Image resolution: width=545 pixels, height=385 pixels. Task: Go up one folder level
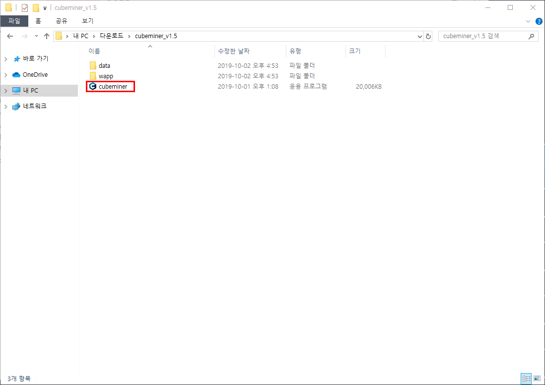tap(47, 36)
